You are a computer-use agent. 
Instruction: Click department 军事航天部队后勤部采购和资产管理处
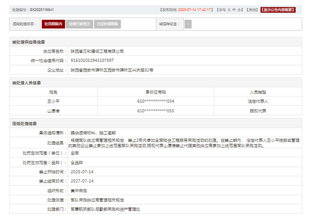point(105,209)
